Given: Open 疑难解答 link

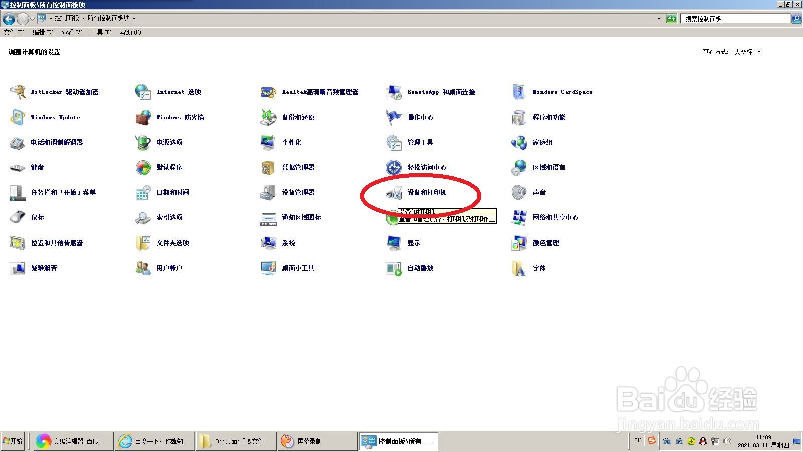Looking at the screenshot, I should point(44,268).
